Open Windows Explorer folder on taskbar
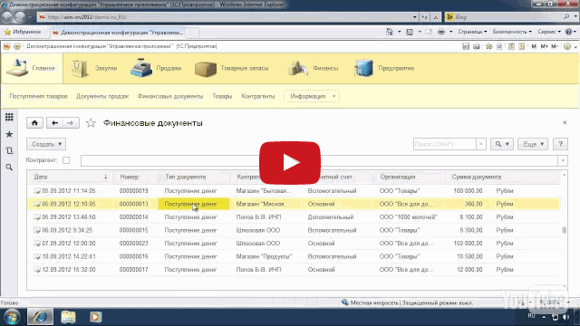Screen dimensions: 580x326 point(68,317)
